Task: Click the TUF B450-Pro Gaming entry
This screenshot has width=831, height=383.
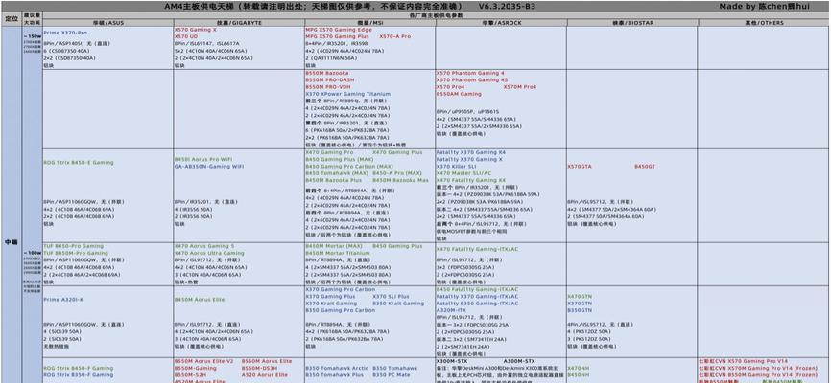Action: [x=74, y=246]
